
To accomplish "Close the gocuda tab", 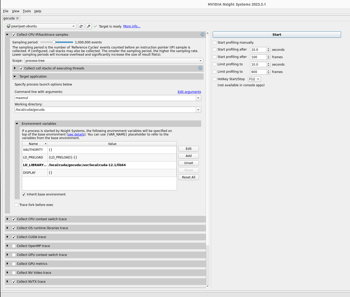I will [17, 18].
